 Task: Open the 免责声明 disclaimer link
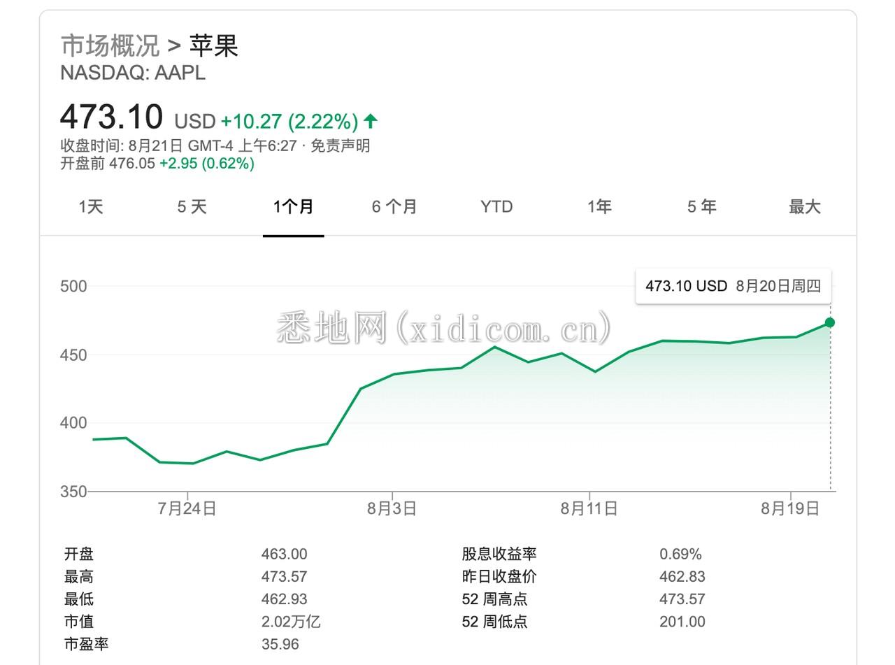pyautogui.click(x=341, y=146)
